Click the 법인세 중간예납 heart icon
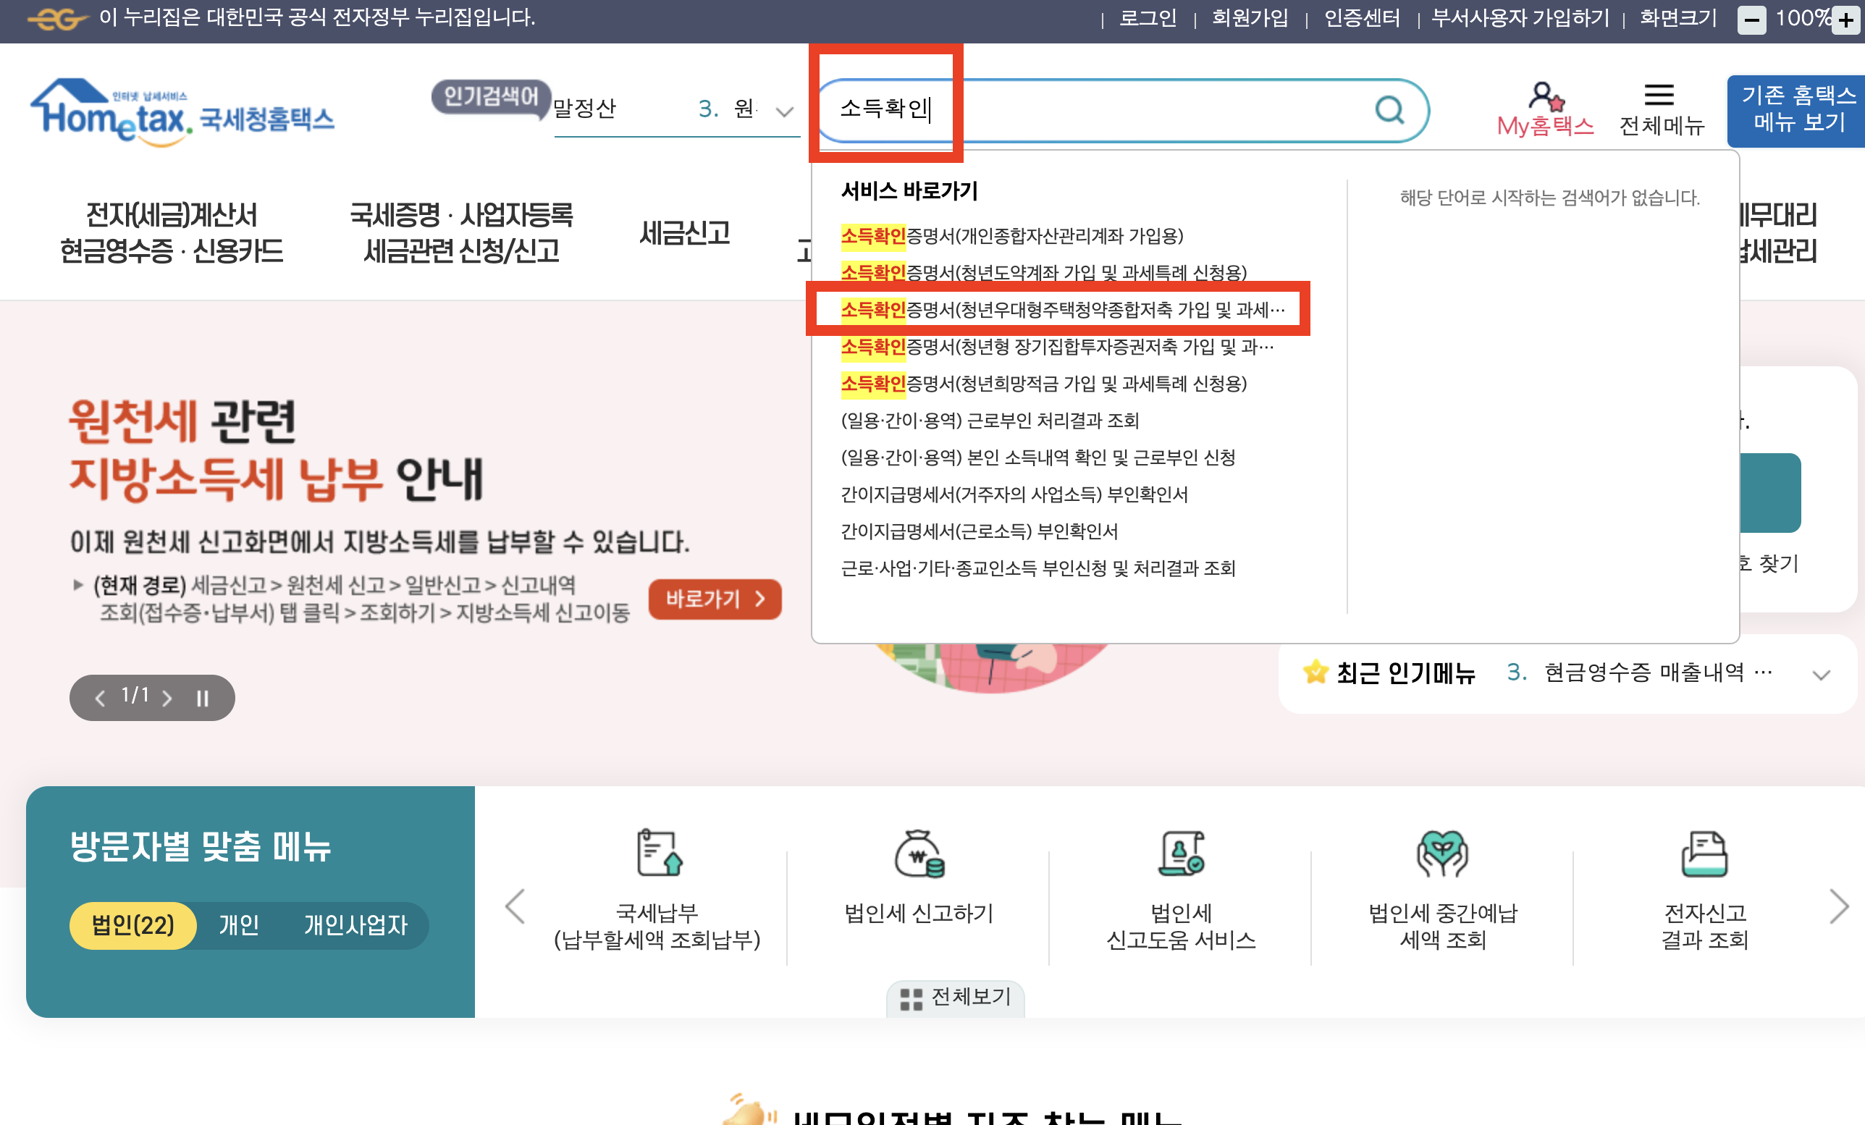This screenshot has width=1865, height=1125. click(1442, 854)
